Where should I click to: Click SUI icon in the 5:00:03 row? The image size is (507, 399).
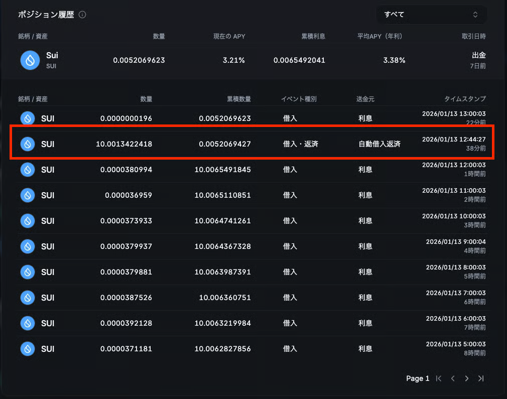tap(28, 349)
